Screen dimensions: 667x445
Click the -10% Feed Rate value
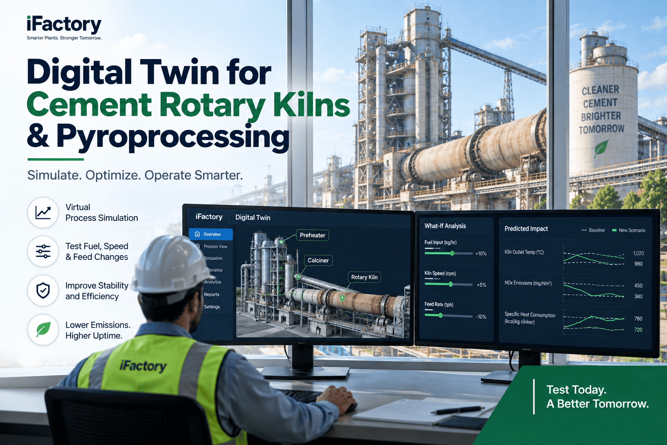pos(481,317)
